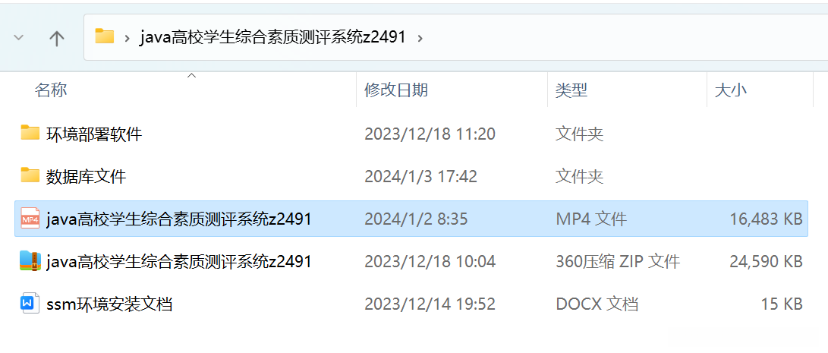This screenshot has height=353, width=828.
Task: Click the folder icon in address bar
Action: 105,36
